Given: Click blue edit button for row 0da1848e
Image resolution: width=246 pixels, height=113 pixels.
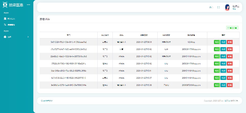Looking at the screenshot, I should [x=223, y=71].
